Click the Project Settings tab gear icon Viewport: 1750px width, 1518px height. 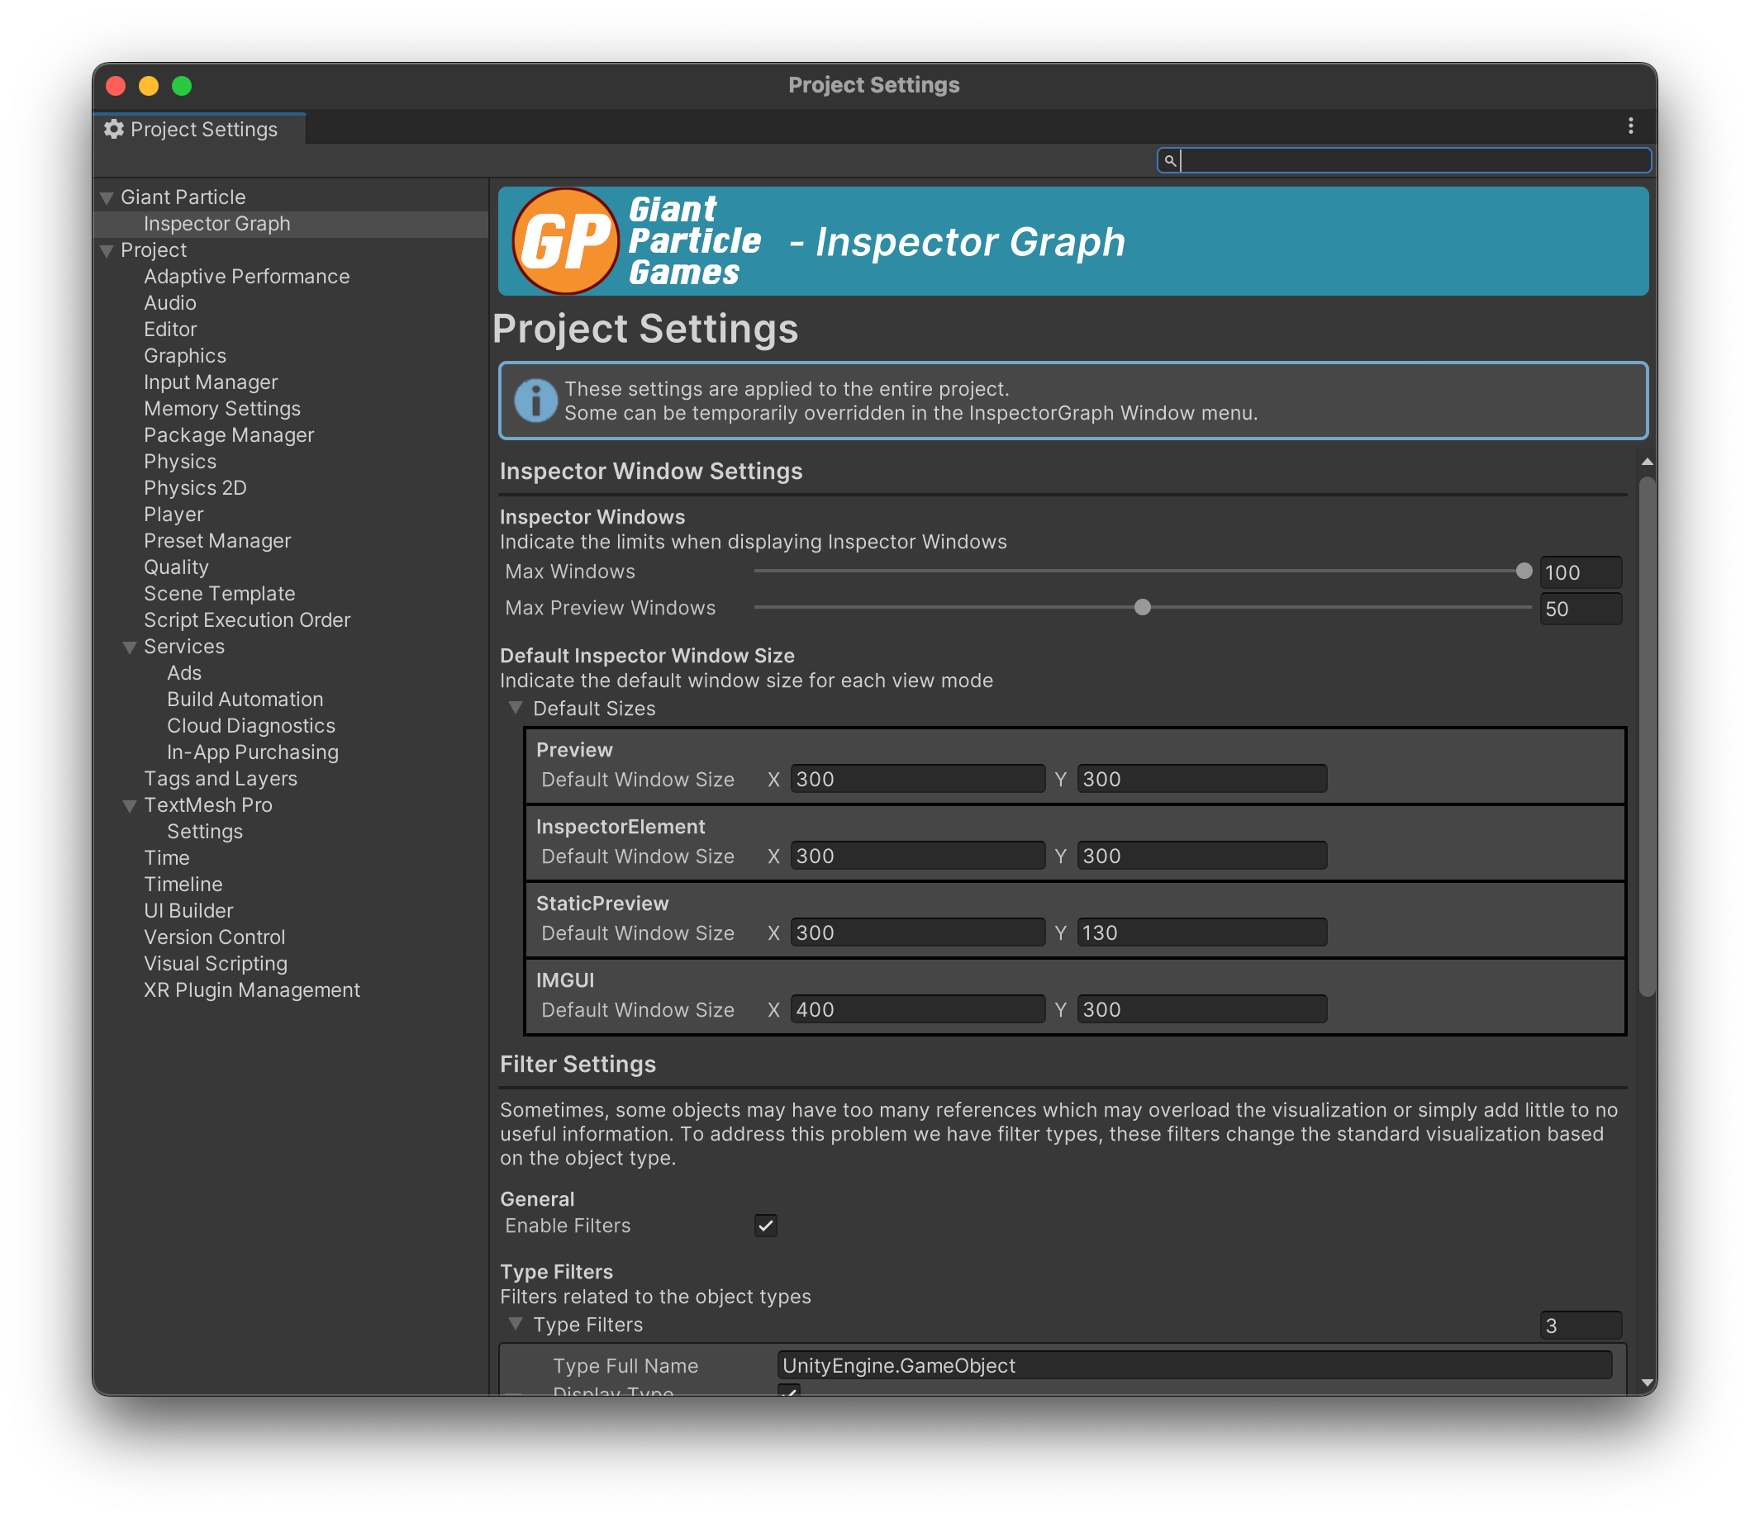114,129
